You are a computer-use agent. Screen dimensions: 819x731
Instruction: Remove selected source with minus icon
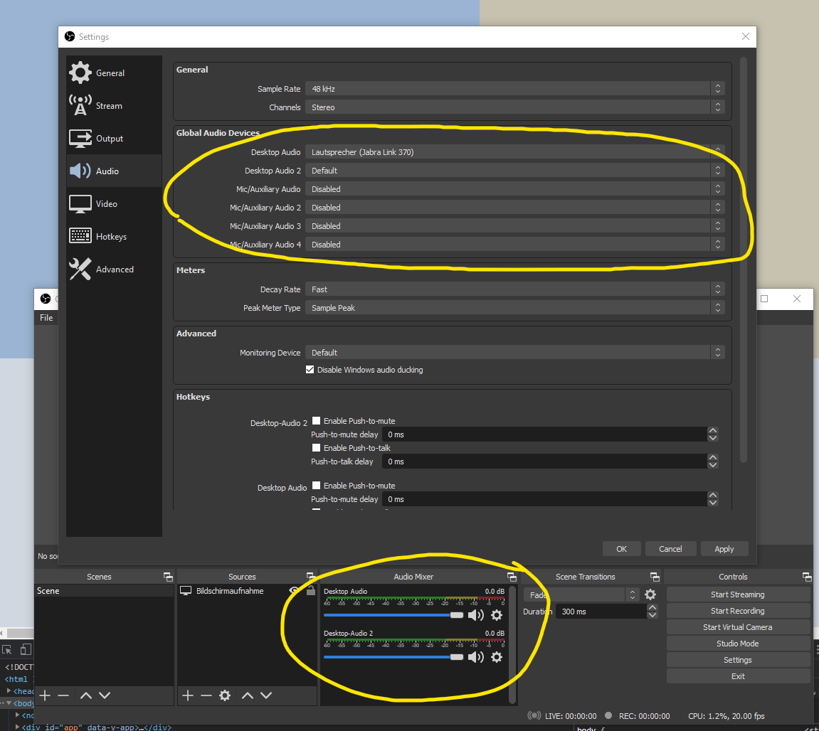click(x=206, y=695)
